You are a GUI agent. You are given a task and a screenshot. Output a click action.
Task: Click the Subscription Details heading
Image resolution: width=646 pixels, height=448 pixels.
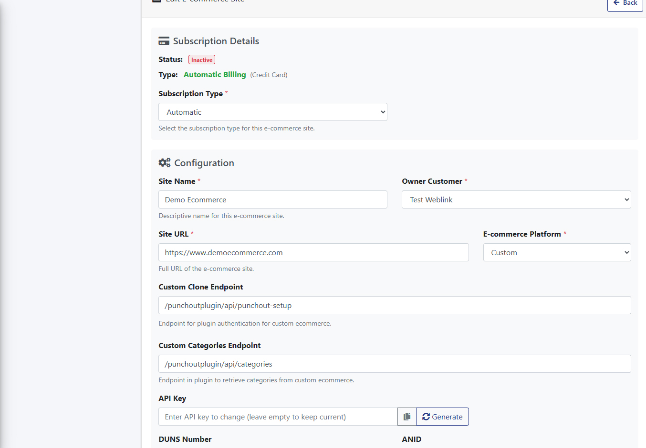point(216,41)
